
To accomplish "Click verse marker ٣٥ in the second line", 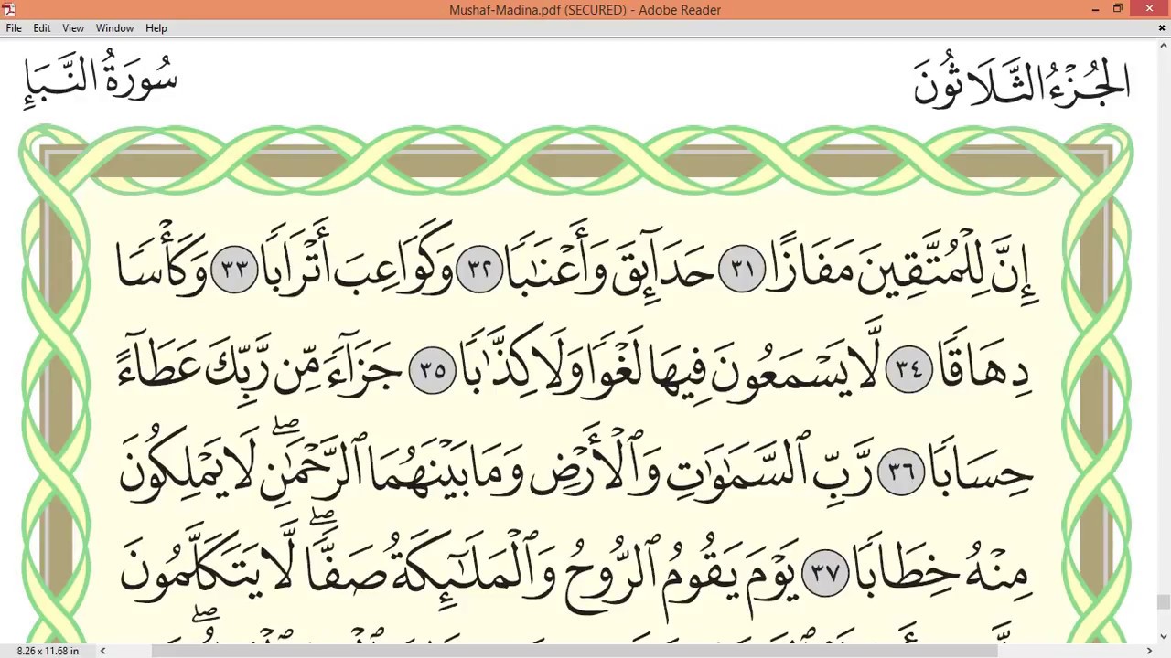I will pos(432,370).
